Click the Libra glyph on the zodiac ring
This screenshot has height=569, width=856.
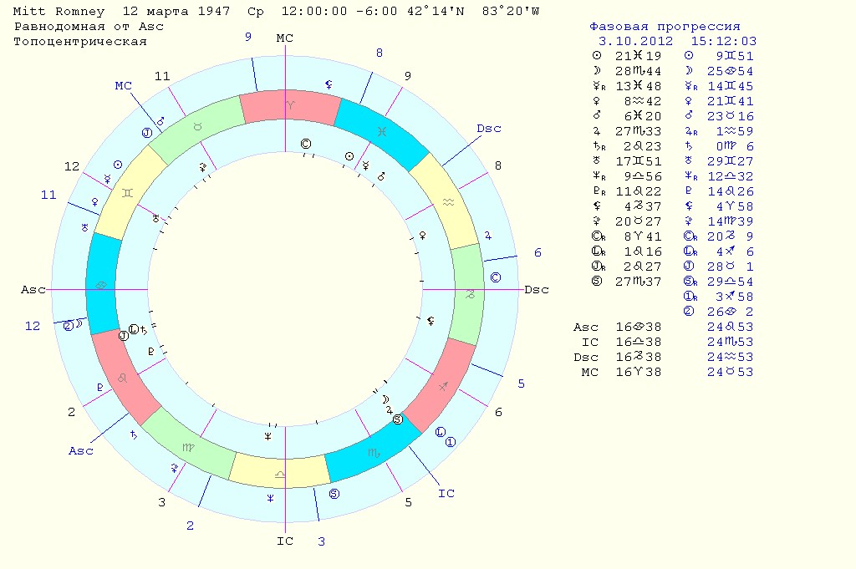(x=279, y=474)
